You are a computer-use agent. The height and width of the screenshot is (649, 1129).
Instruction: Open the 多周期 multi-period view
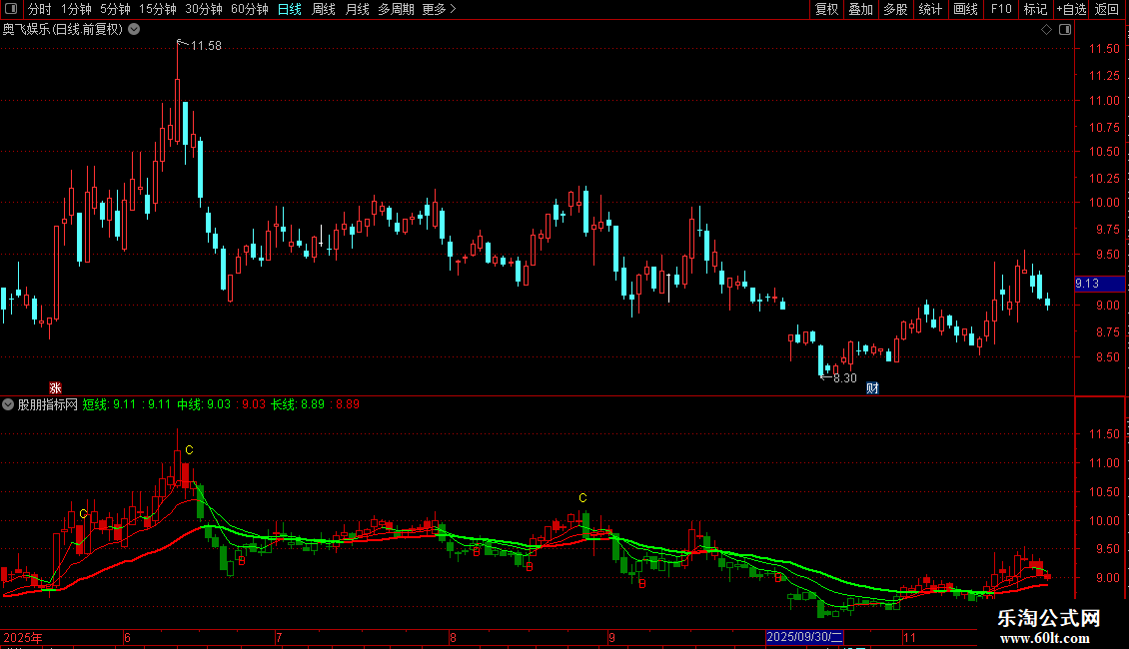click(x=396, y=9)
